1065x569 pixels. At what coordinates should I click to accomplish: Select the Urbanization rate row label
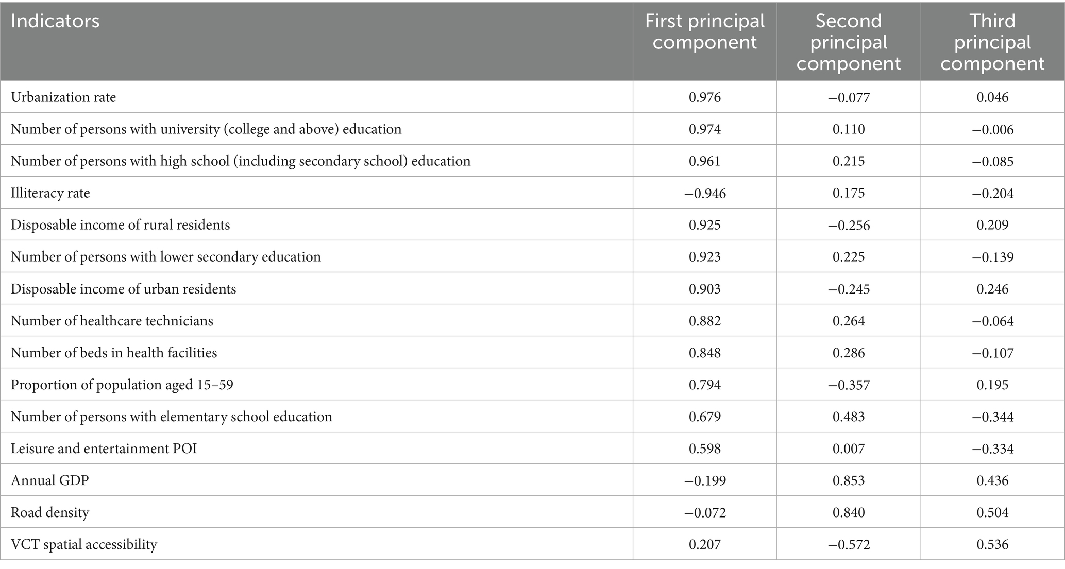[x=63, y=97]
